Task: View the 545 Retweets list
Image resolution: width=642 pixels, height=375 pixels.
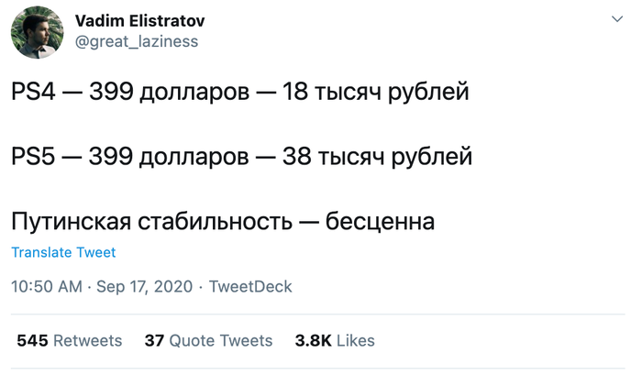Action: pyautogui.click(x=70, y=340)
